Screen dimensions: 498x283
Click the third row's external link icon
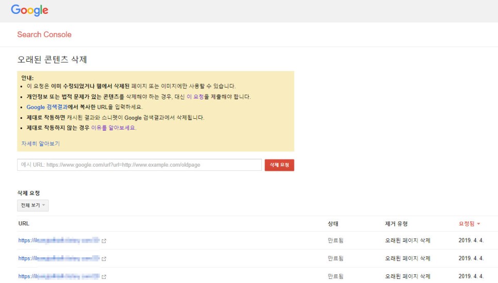(x=104, y=277)
